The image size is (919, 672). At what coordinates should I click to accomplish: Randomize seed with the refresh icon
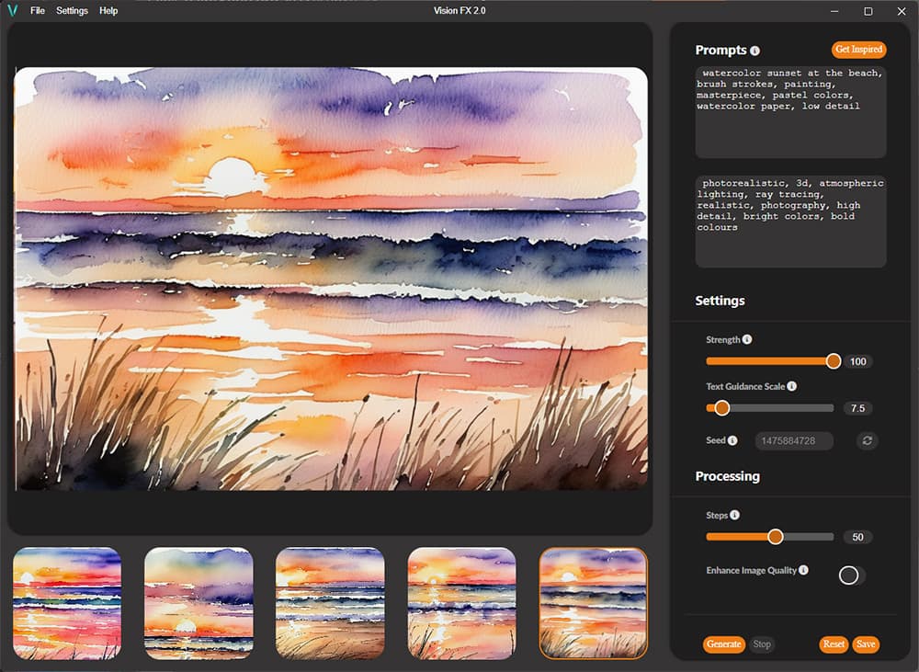867,441
